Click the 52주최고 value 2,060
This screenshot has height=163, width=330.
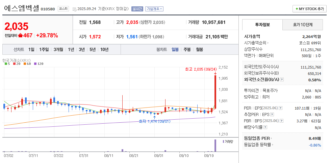(x=307, y=97)
